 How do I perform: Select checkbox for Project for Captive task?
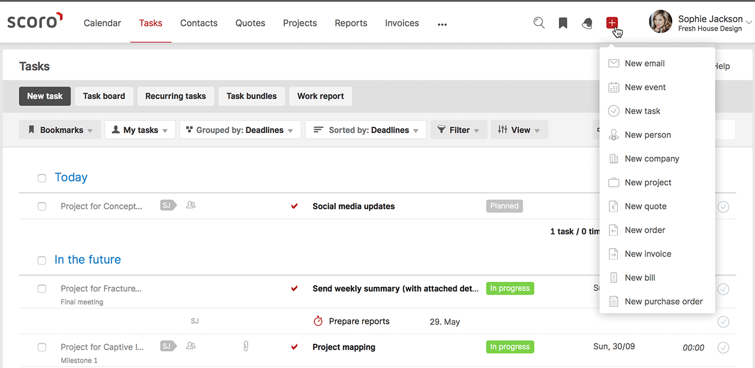42,348
